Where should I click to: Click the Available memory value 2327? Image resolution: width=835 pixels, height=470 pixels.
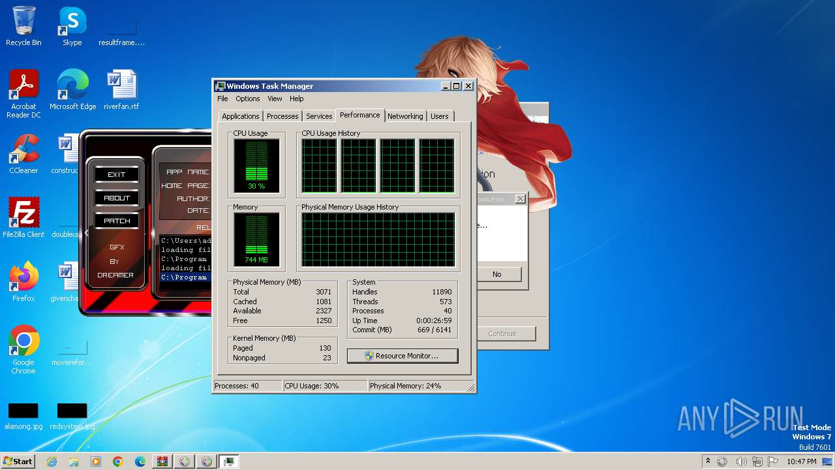point(324,311)
